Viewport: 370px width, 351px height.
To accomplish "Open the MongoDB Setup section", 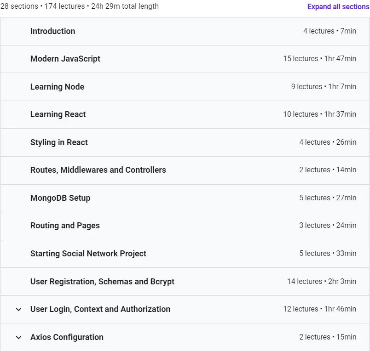I will (185, 198).
